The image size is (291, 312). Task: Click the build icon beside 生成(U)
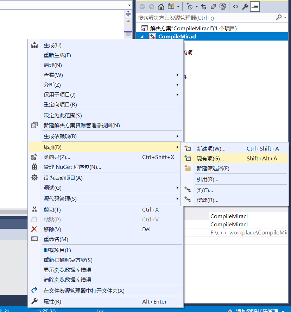pos(34,45)
